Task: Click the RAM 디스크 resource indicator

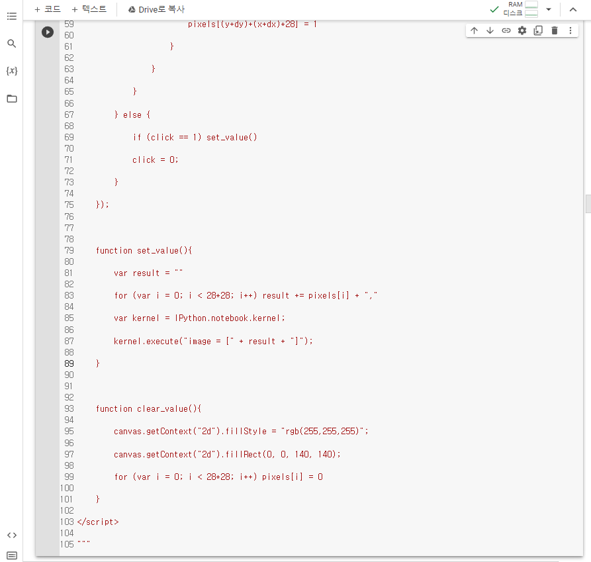Action: [x=520, y=9]
